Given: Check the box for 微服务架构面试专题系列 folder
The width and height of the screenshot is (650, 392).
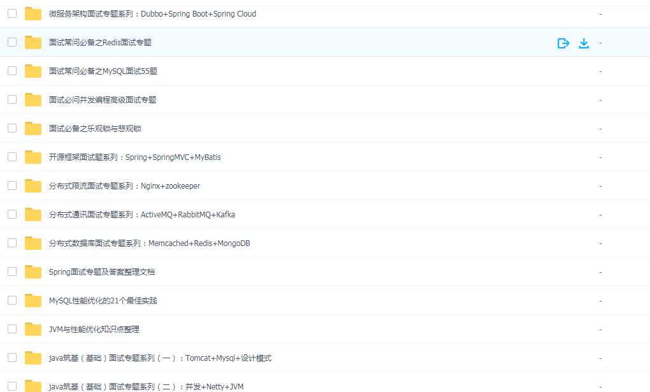Looking at the screenshot, I should pos(12,13).
